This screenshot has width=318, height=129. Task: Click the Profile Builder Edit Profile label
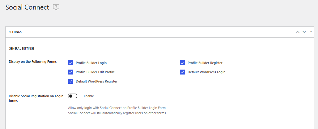95,72
